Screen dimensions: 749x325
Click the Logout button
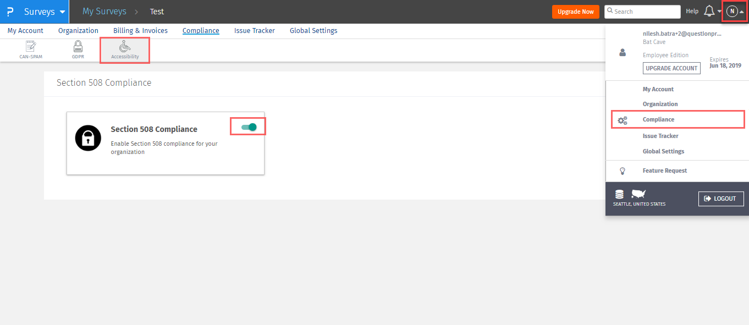[720, 199]
